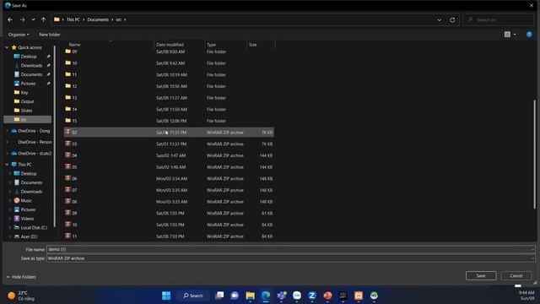Viewport: 540px width, 304px height.
Task: Click the file list vertical scrollbar
Action: click(534, 154)
